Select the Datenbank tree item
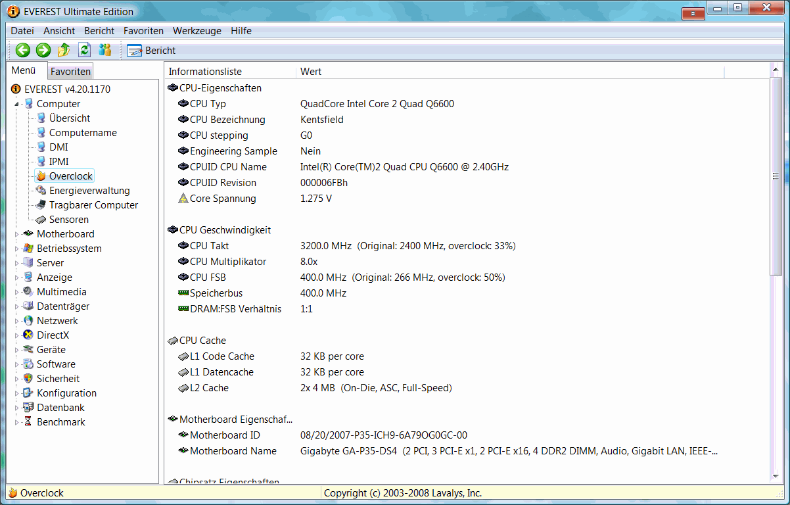 pyautogui.click(x=60, y=407)
